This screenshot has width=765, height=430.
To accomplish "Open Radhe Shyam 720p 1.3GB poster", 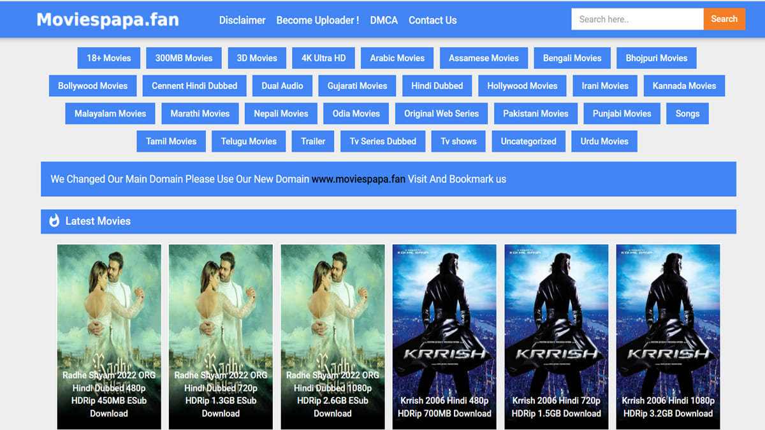I will 221,336.
